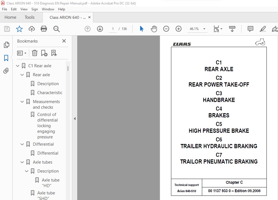The width and height of the screenshot is (278, 200).
Task: Go to next page arrow icon
Action: (100, 29)
